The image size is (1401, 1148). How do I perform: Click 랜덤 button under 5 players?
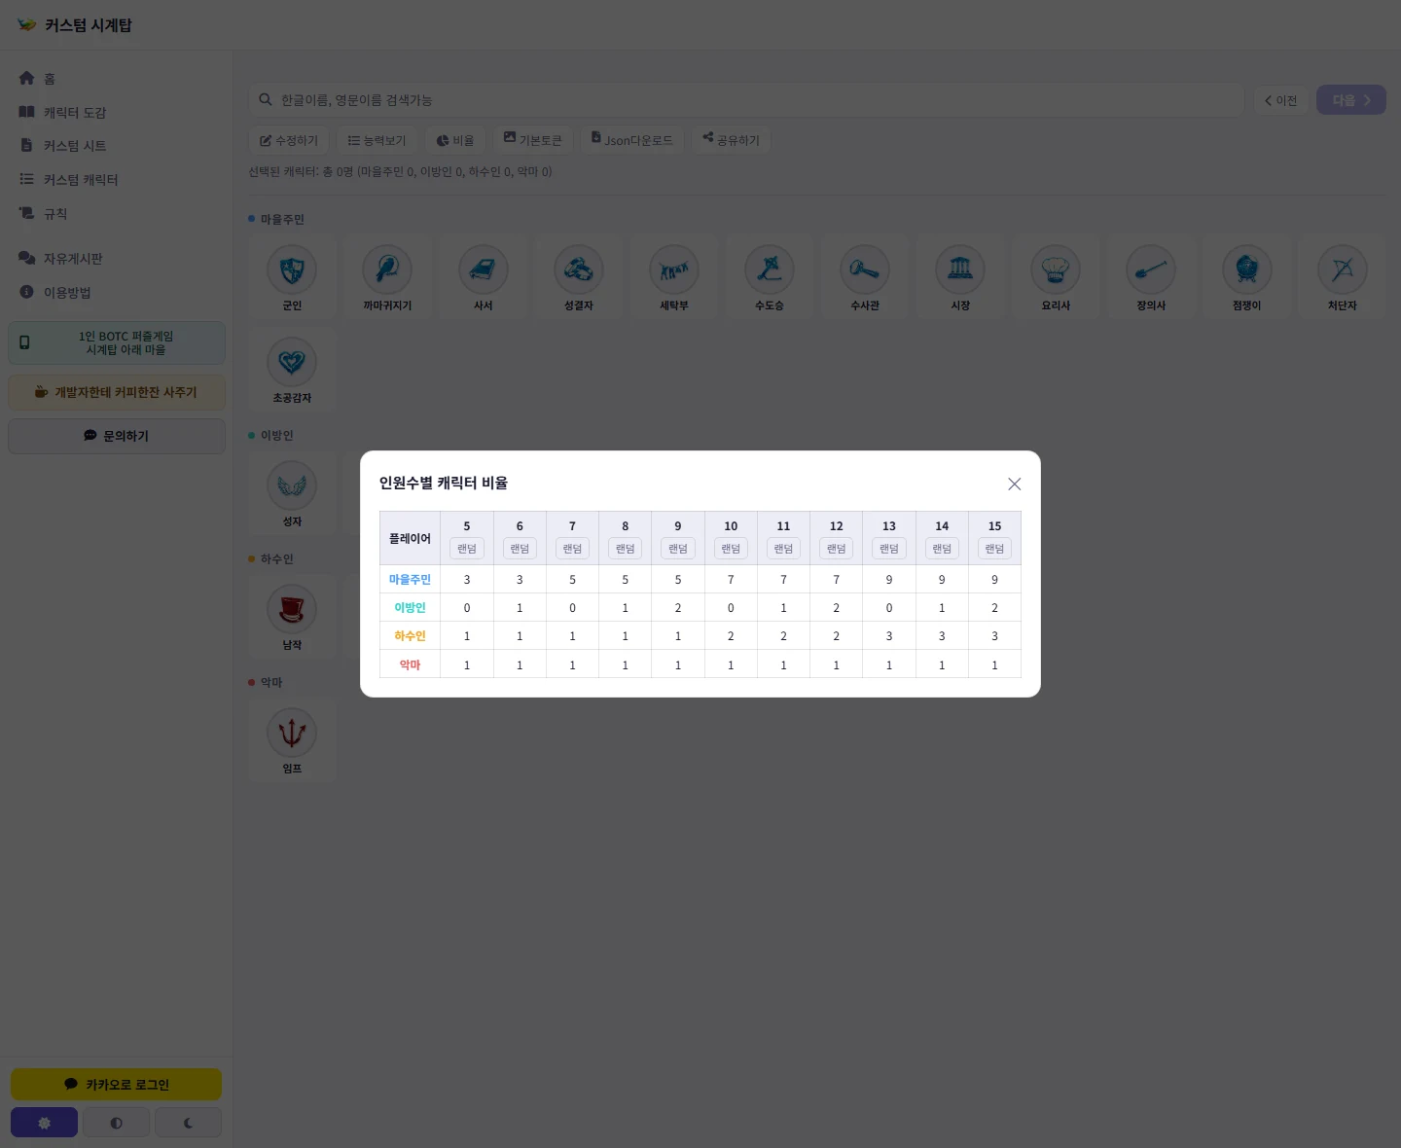tap(467, 549)
